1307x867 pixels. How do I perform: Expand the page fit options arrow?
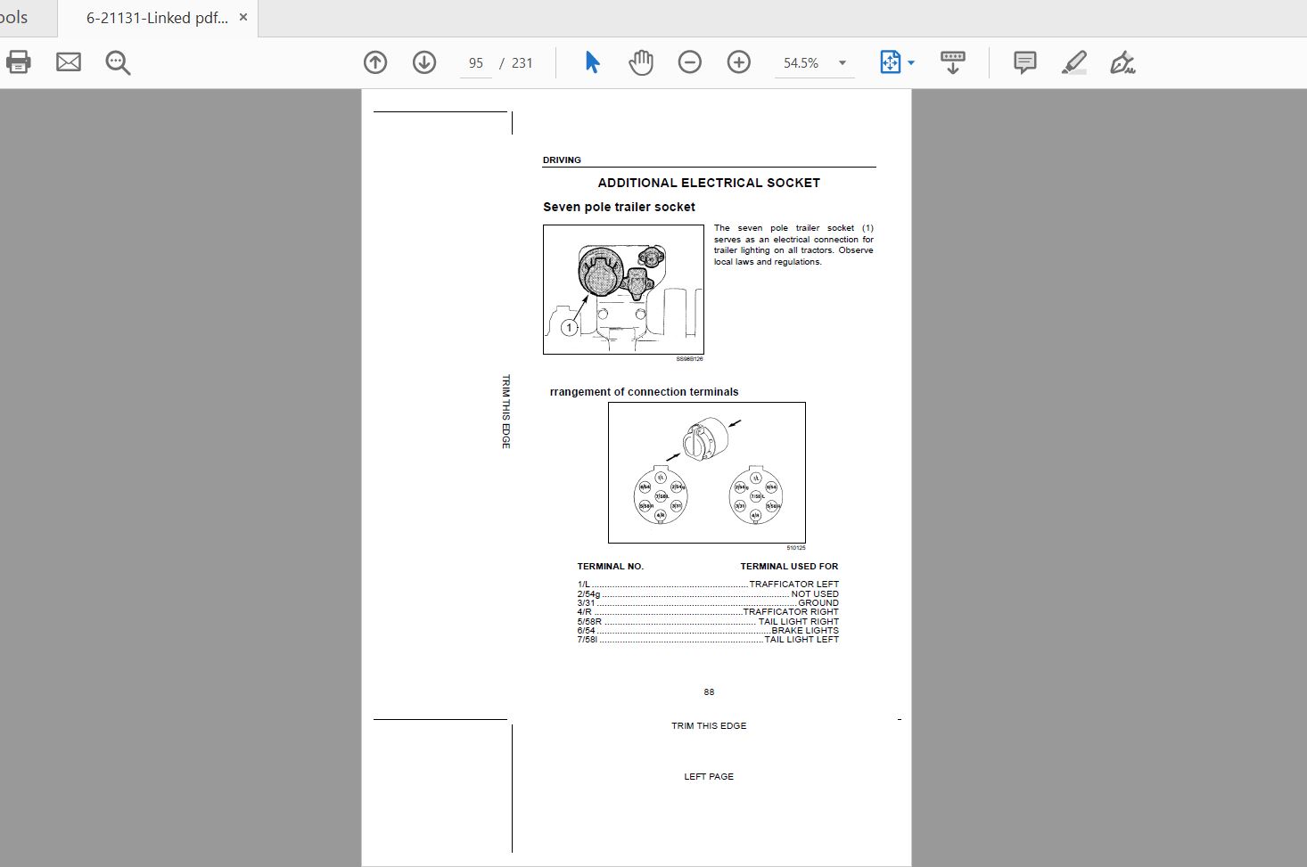pos(911,63)
